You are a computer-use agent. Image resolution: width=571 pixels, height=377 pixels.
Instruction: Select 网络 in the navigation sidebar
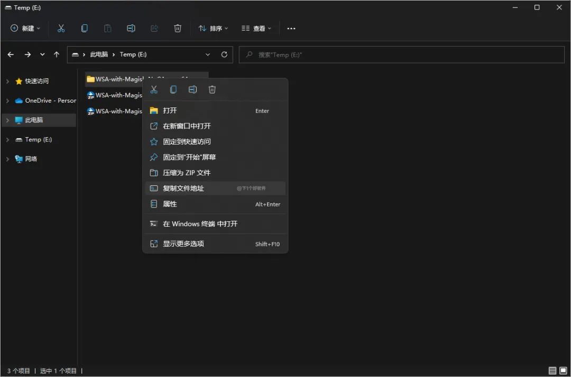pyautogui.click(x=31, y=159)
